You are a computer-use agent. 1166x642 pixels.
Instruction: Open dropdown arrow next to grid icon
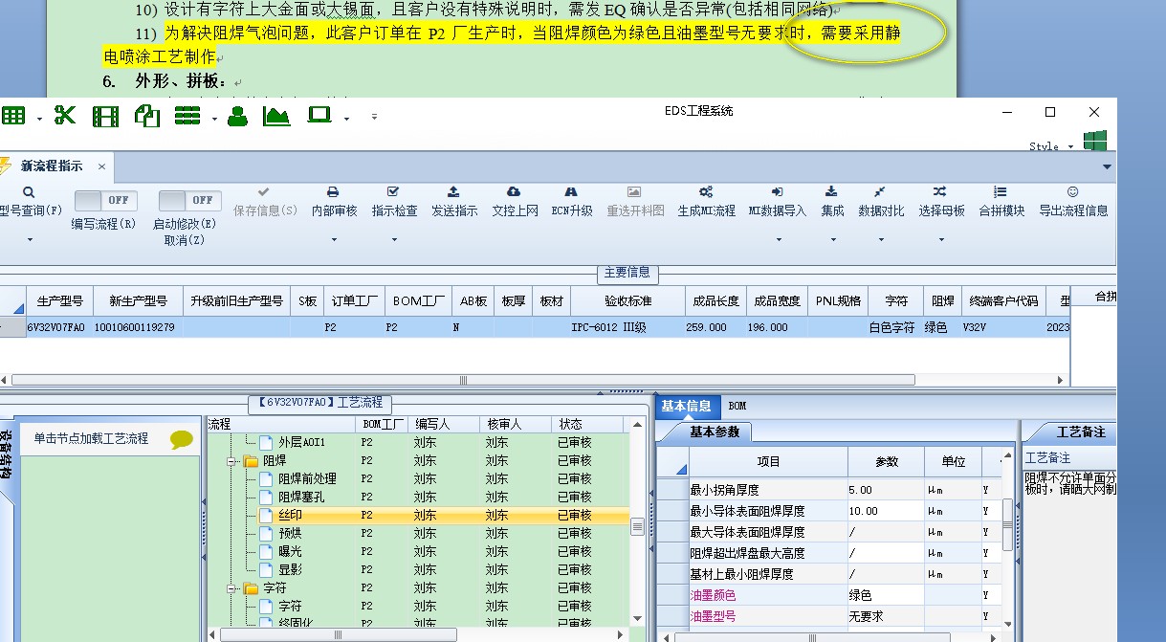click(x=39, y=119)
